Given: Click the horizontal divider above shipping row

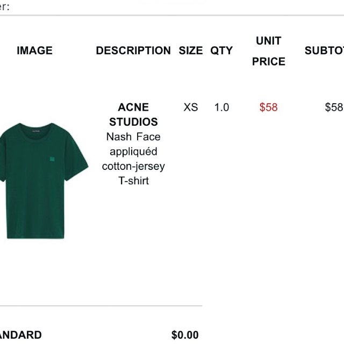Looking at the screenshot, I should [x=101, y=306].
